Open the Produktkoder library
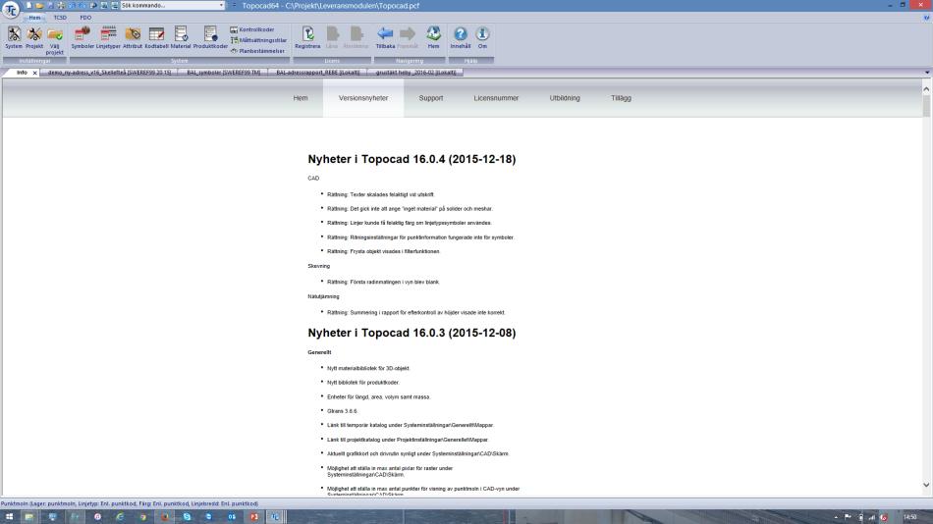The image size is (933, 524). tap(210, 37)
